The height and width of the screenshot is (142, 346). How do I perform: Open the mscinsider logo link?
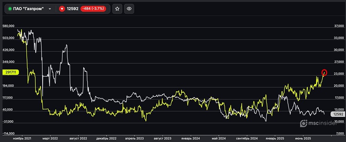[x=324, y=123]
